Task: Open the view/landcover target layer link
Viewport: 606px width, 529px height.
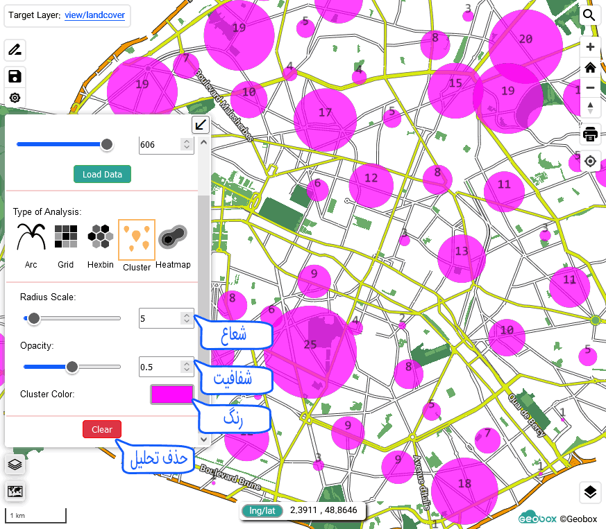Action: (x=95, y=15)
